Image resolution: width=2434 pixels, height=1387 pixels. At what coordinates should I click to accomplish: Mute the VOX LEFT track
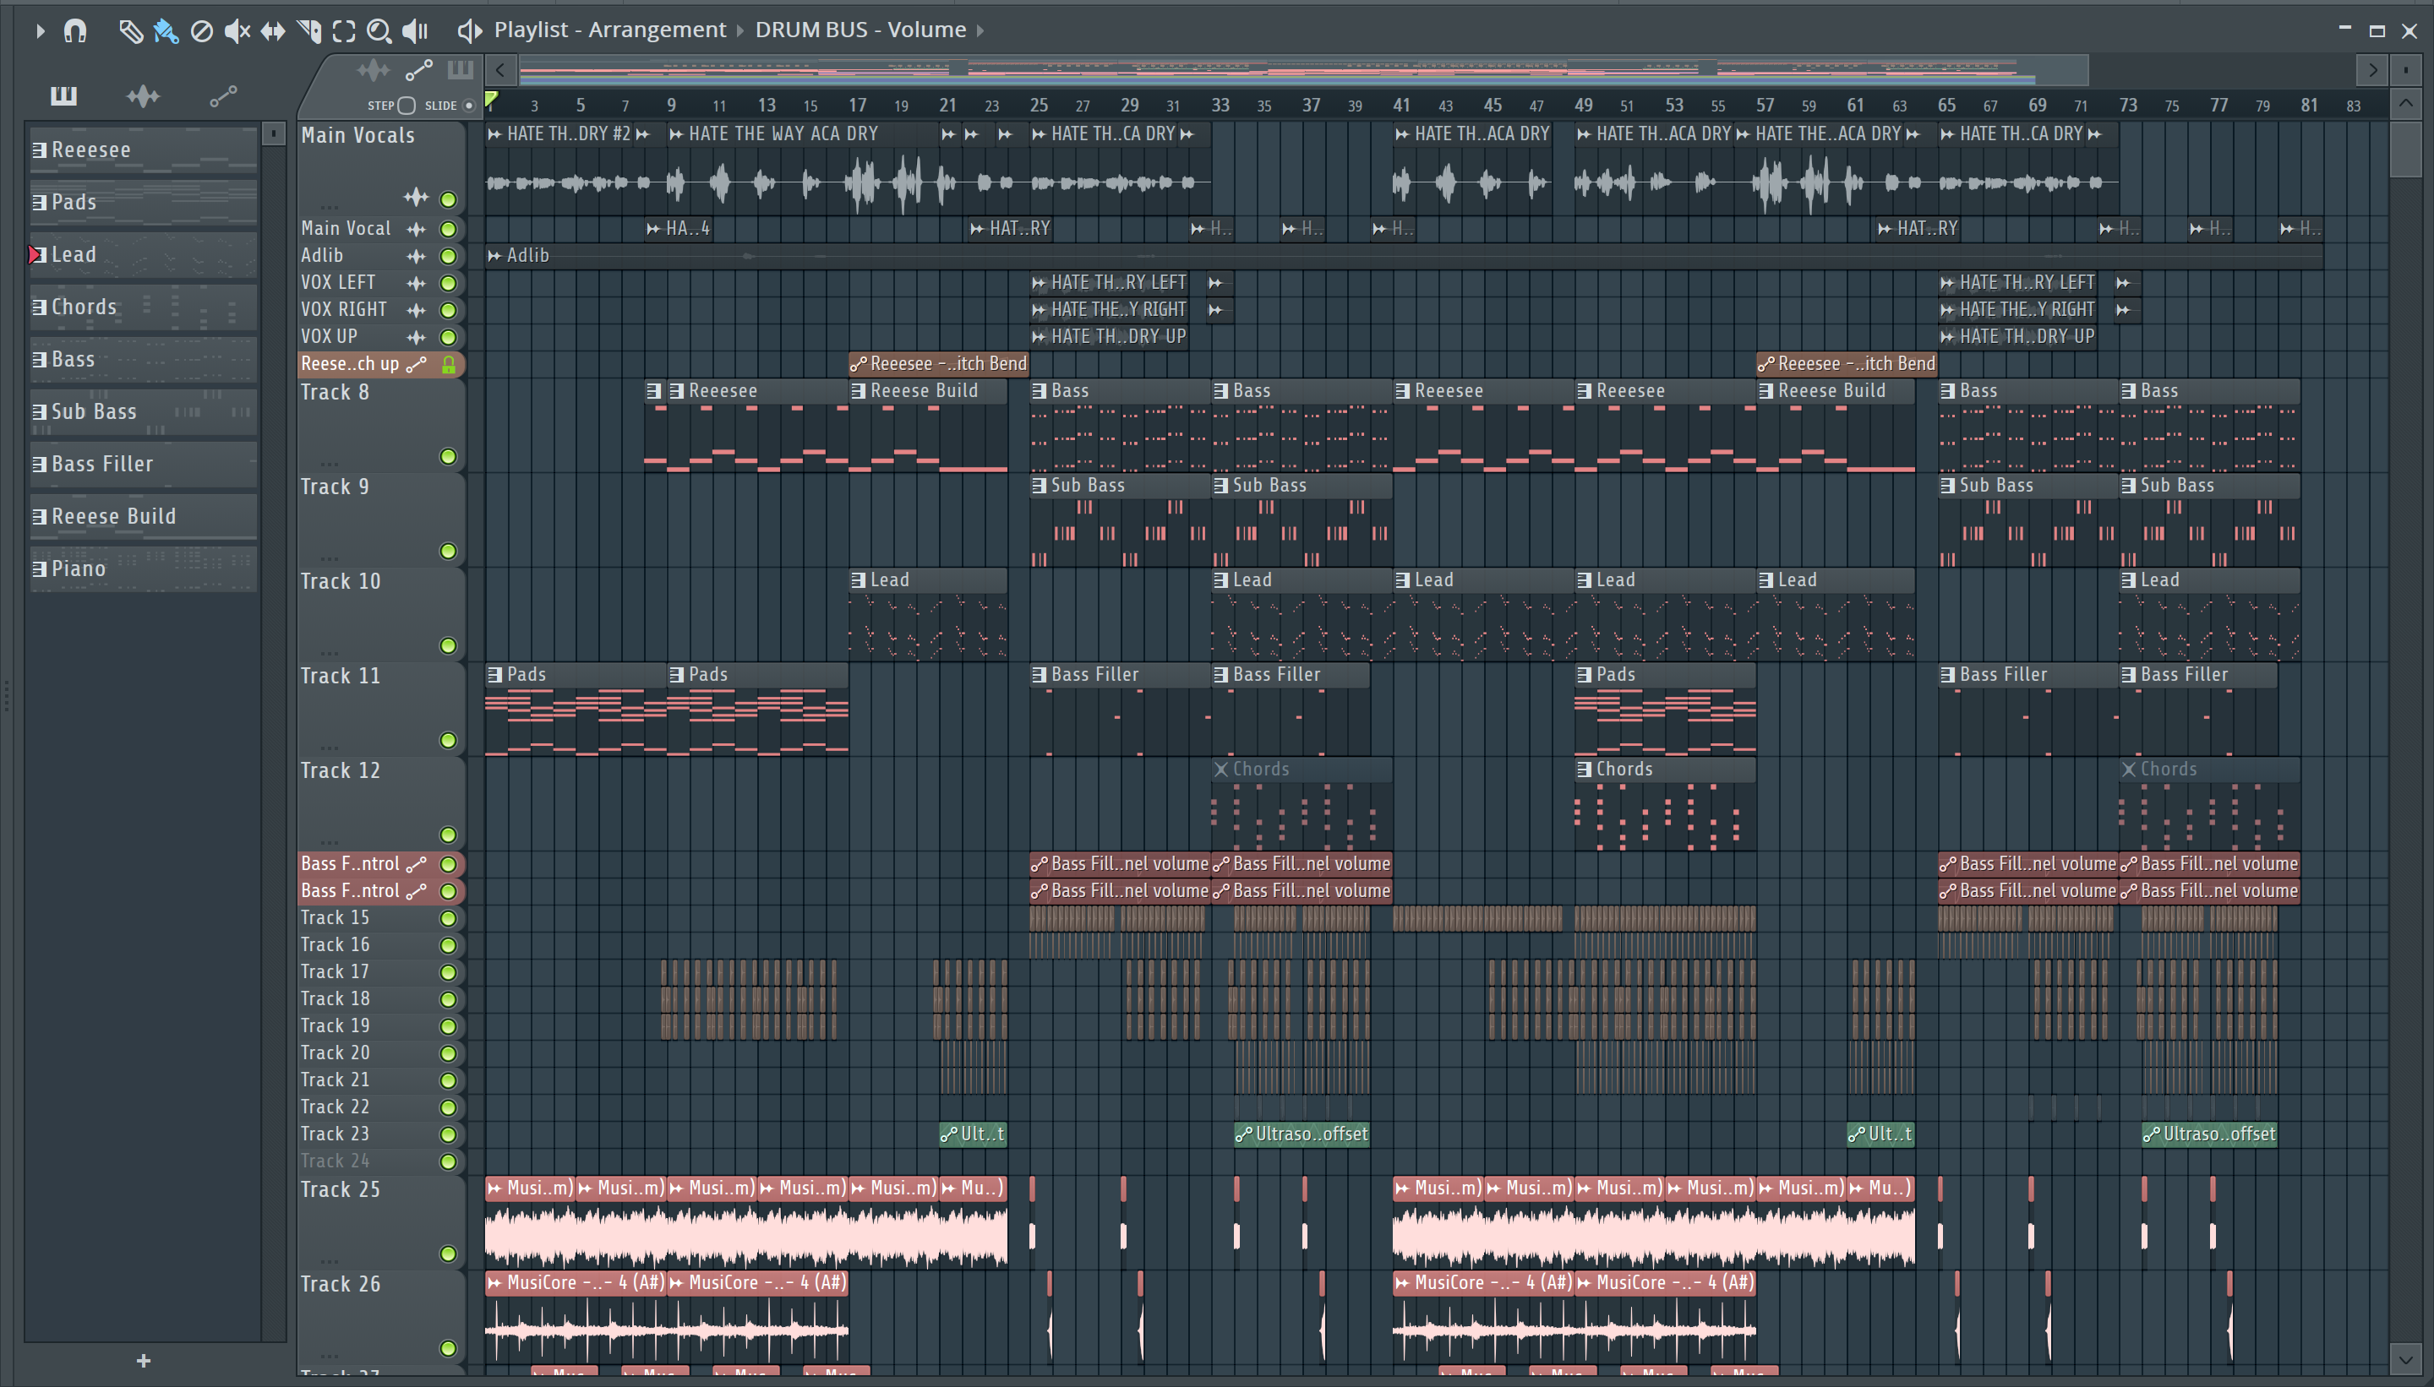tap(448, 283)
